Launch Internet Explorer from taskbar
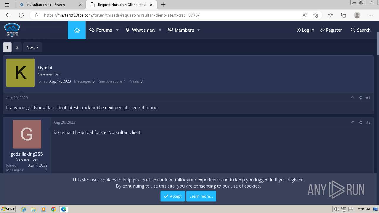Image resolution: width=379 pixels, height=213 pixels. (24, 209)
